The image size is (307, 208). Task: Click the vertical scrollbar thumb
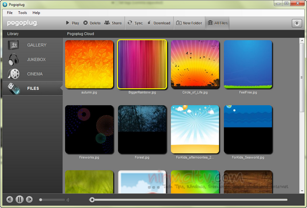tap(302, 78)
